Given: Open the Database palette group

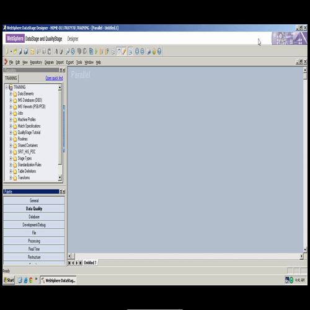Looking at the screenshot, I should [x=34, y=216].
